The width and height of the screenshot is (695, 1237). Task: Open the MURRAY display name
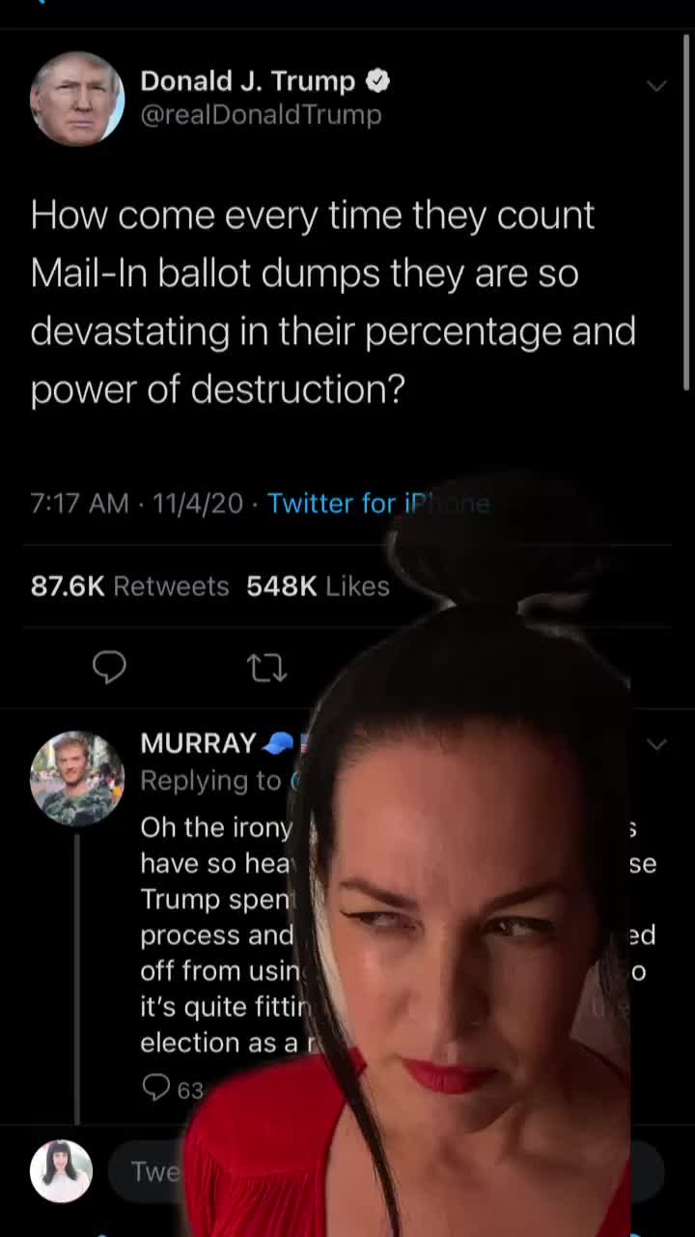(198, 743)
